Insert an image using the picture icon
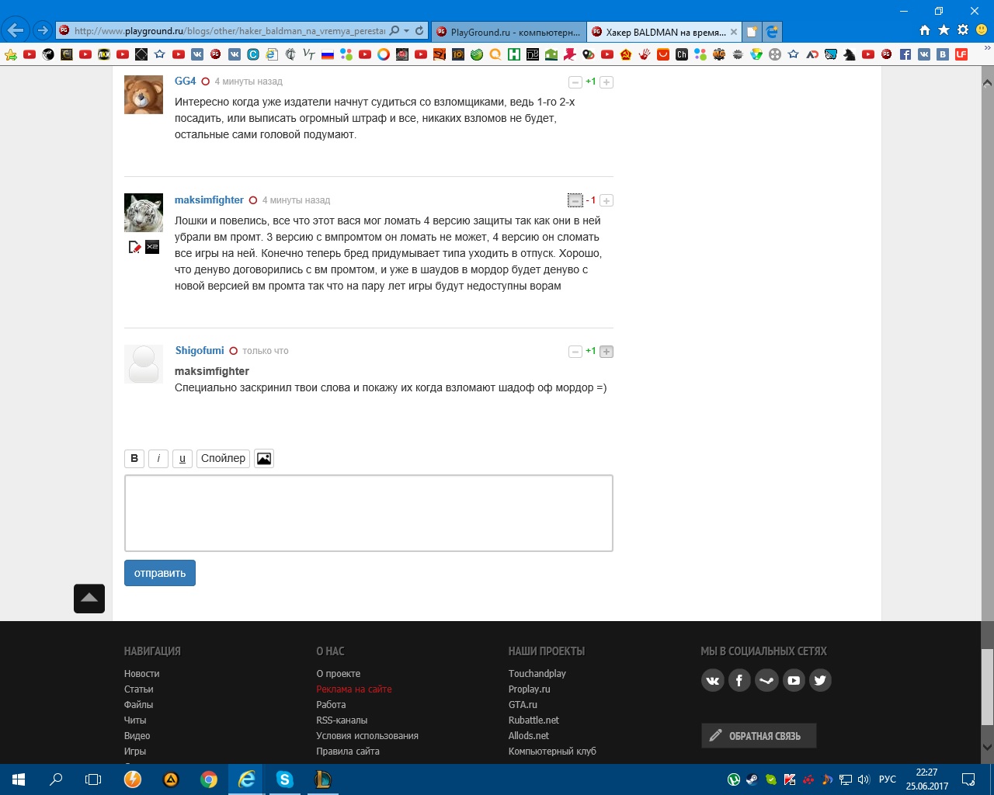 [x=264, y=459]
